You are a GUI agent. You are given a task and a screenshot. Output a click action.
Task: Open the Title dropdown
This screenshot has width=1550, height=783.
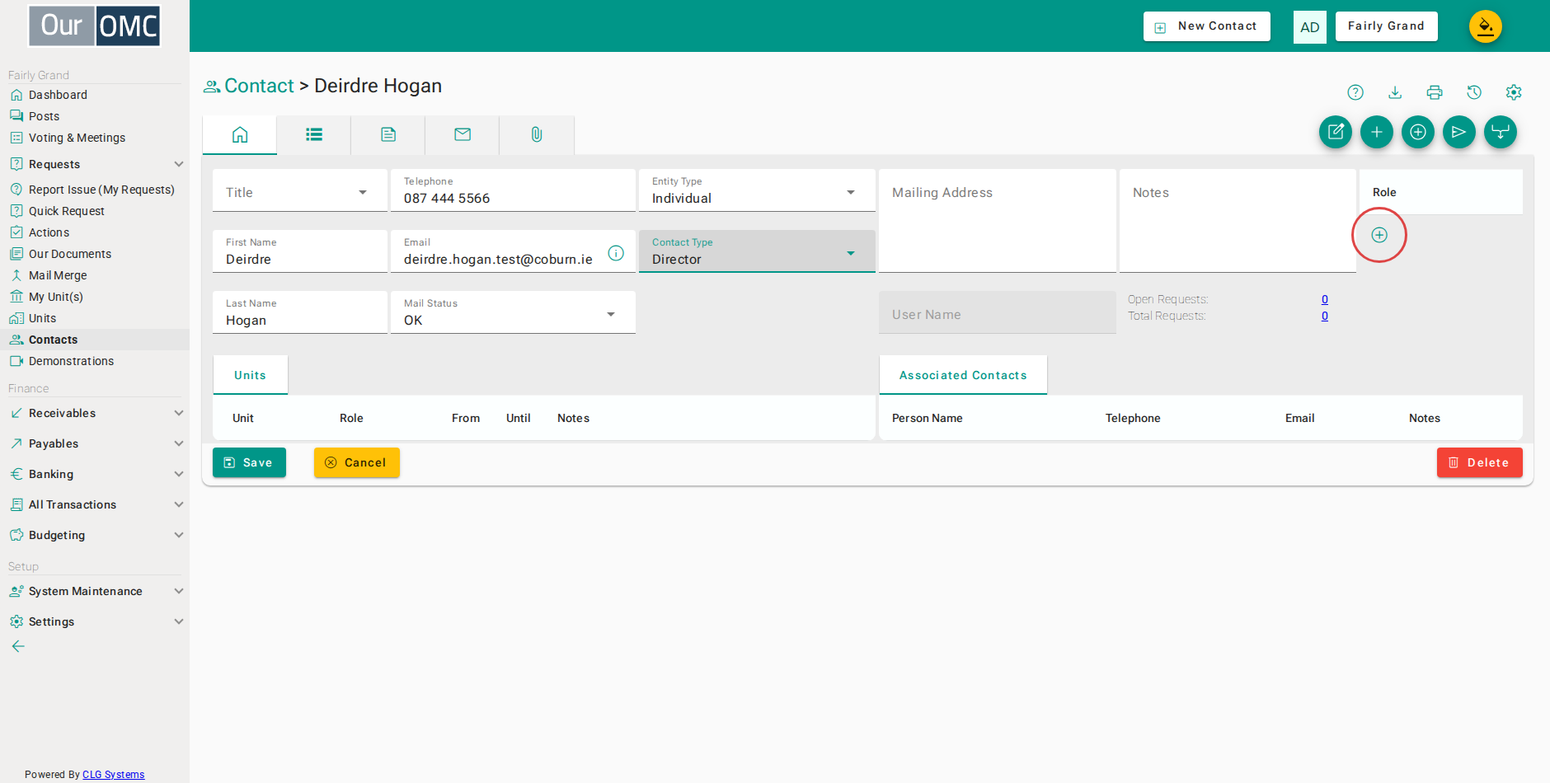pos(300,191)
